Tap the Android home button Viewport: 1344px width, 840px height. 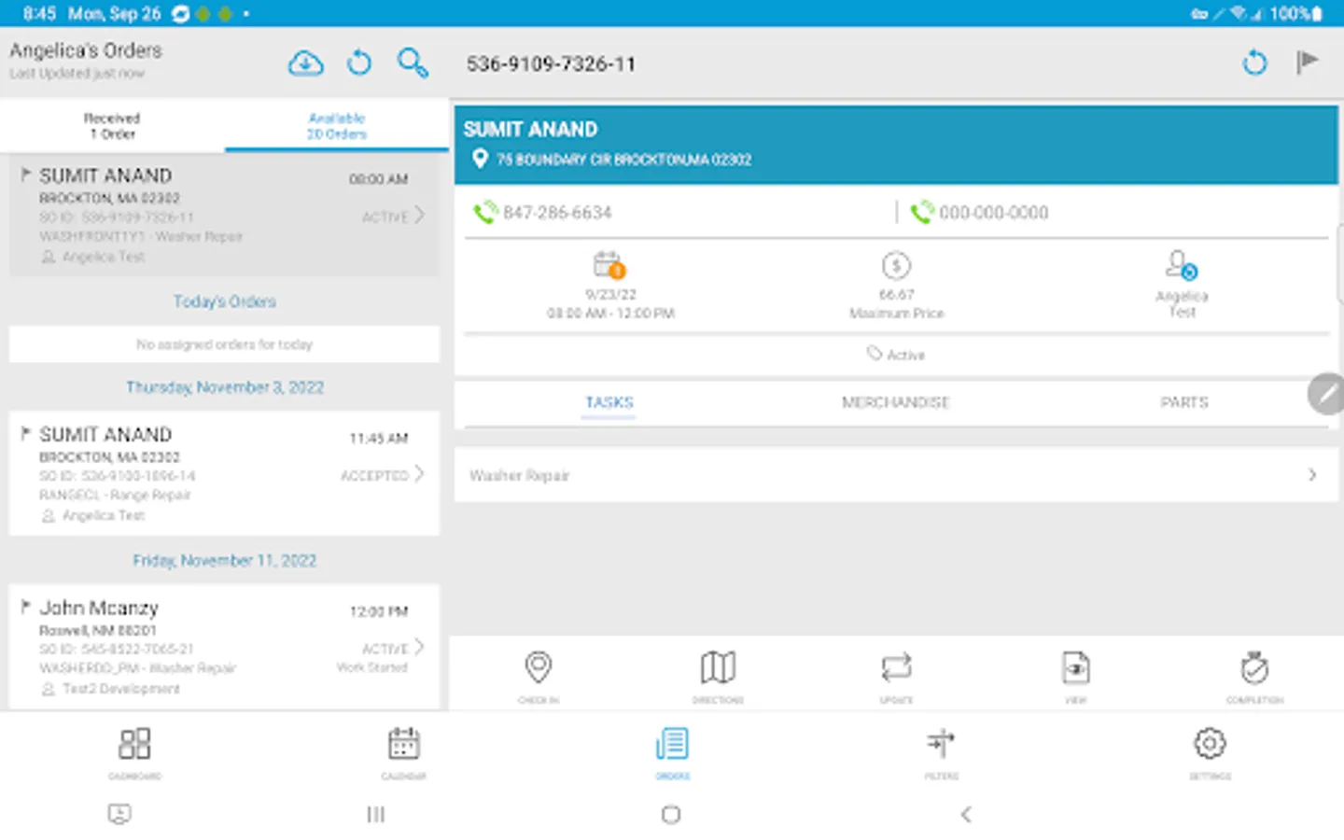pos(671,815)
